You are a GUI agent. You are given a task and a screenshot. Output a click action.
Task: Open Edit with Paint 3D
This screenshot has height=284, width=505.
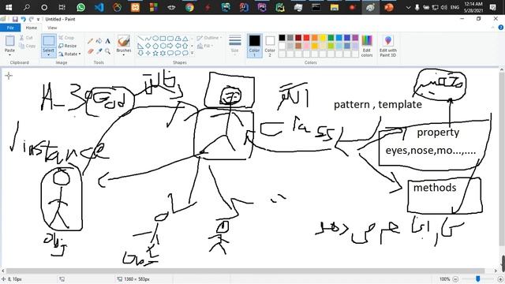point(388,46)
